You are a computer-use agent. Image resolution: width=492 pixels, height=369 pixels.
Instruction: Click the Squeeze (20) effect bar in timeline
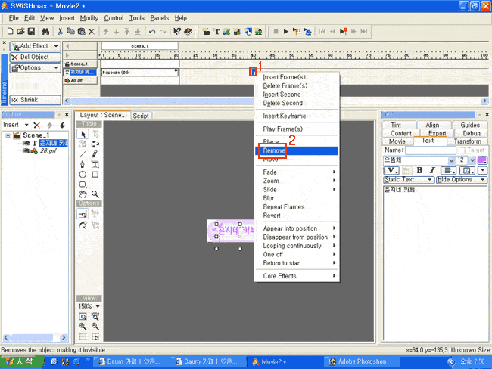pyautogui.click(x=139, y=73)
